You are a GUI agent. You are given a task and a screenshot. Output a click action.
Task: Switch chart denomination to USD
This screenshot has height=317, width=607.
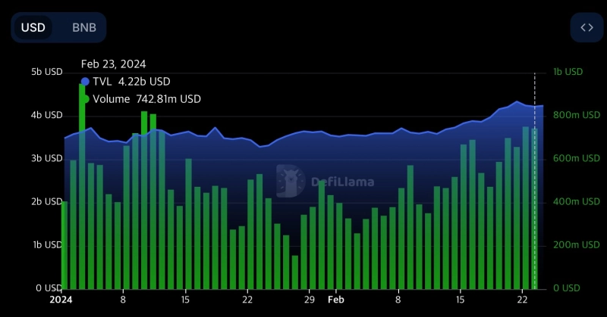click(33, 27)
